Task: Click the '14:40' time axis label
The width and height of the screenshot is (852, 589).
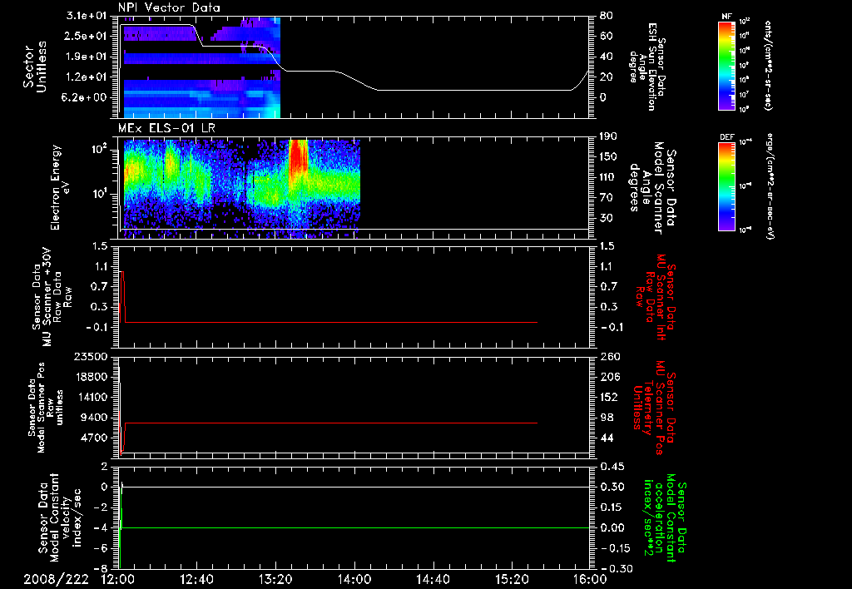Action: [433, 579]
